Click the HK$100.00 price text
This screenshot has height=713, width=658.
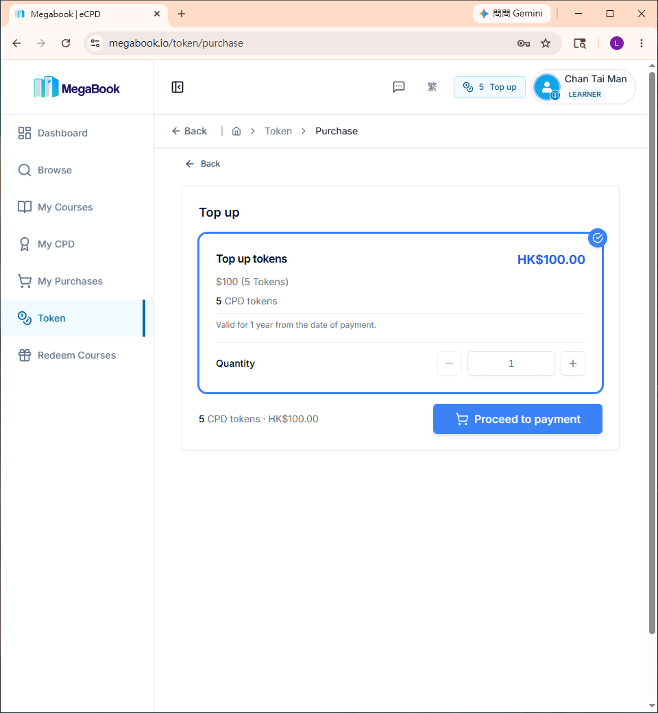[551, 260]
